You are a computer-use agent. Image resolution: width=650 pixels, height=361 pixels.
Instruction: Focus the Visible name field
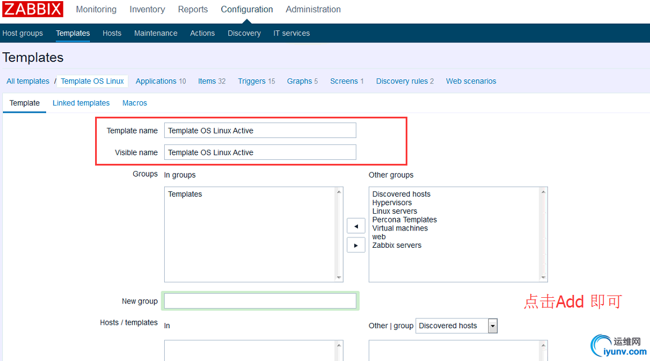[x=260, y=152]
